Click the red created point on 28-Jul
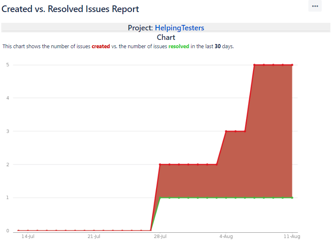This screenshot has width=335, height=241. 160,165
